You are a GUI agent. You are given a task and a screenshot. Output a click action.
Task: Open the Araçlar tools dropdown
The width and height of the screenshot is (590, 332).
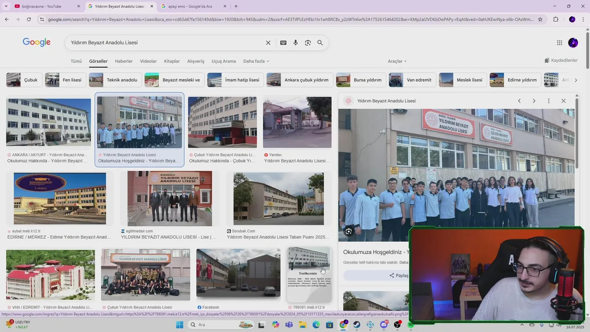pyautogui.click(x=397, y=61)
